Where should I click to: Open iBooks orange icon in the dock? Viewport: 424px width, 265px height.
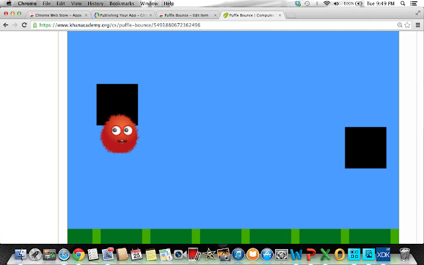click(x=252, y=254)
